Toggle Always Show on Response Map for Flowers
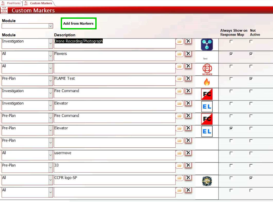The image size is (273, 202). pyautogui.click(x=231, y=54)
